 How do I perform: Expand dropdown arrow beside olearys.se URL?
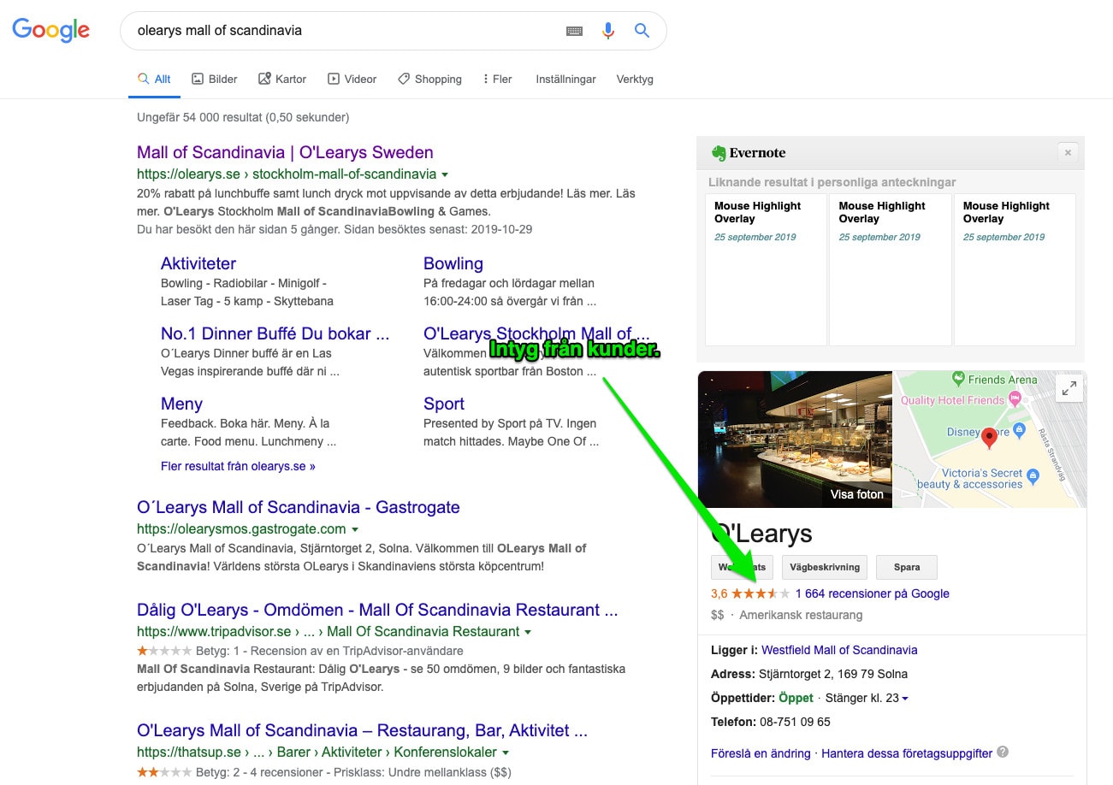click(x=445, y=174)
